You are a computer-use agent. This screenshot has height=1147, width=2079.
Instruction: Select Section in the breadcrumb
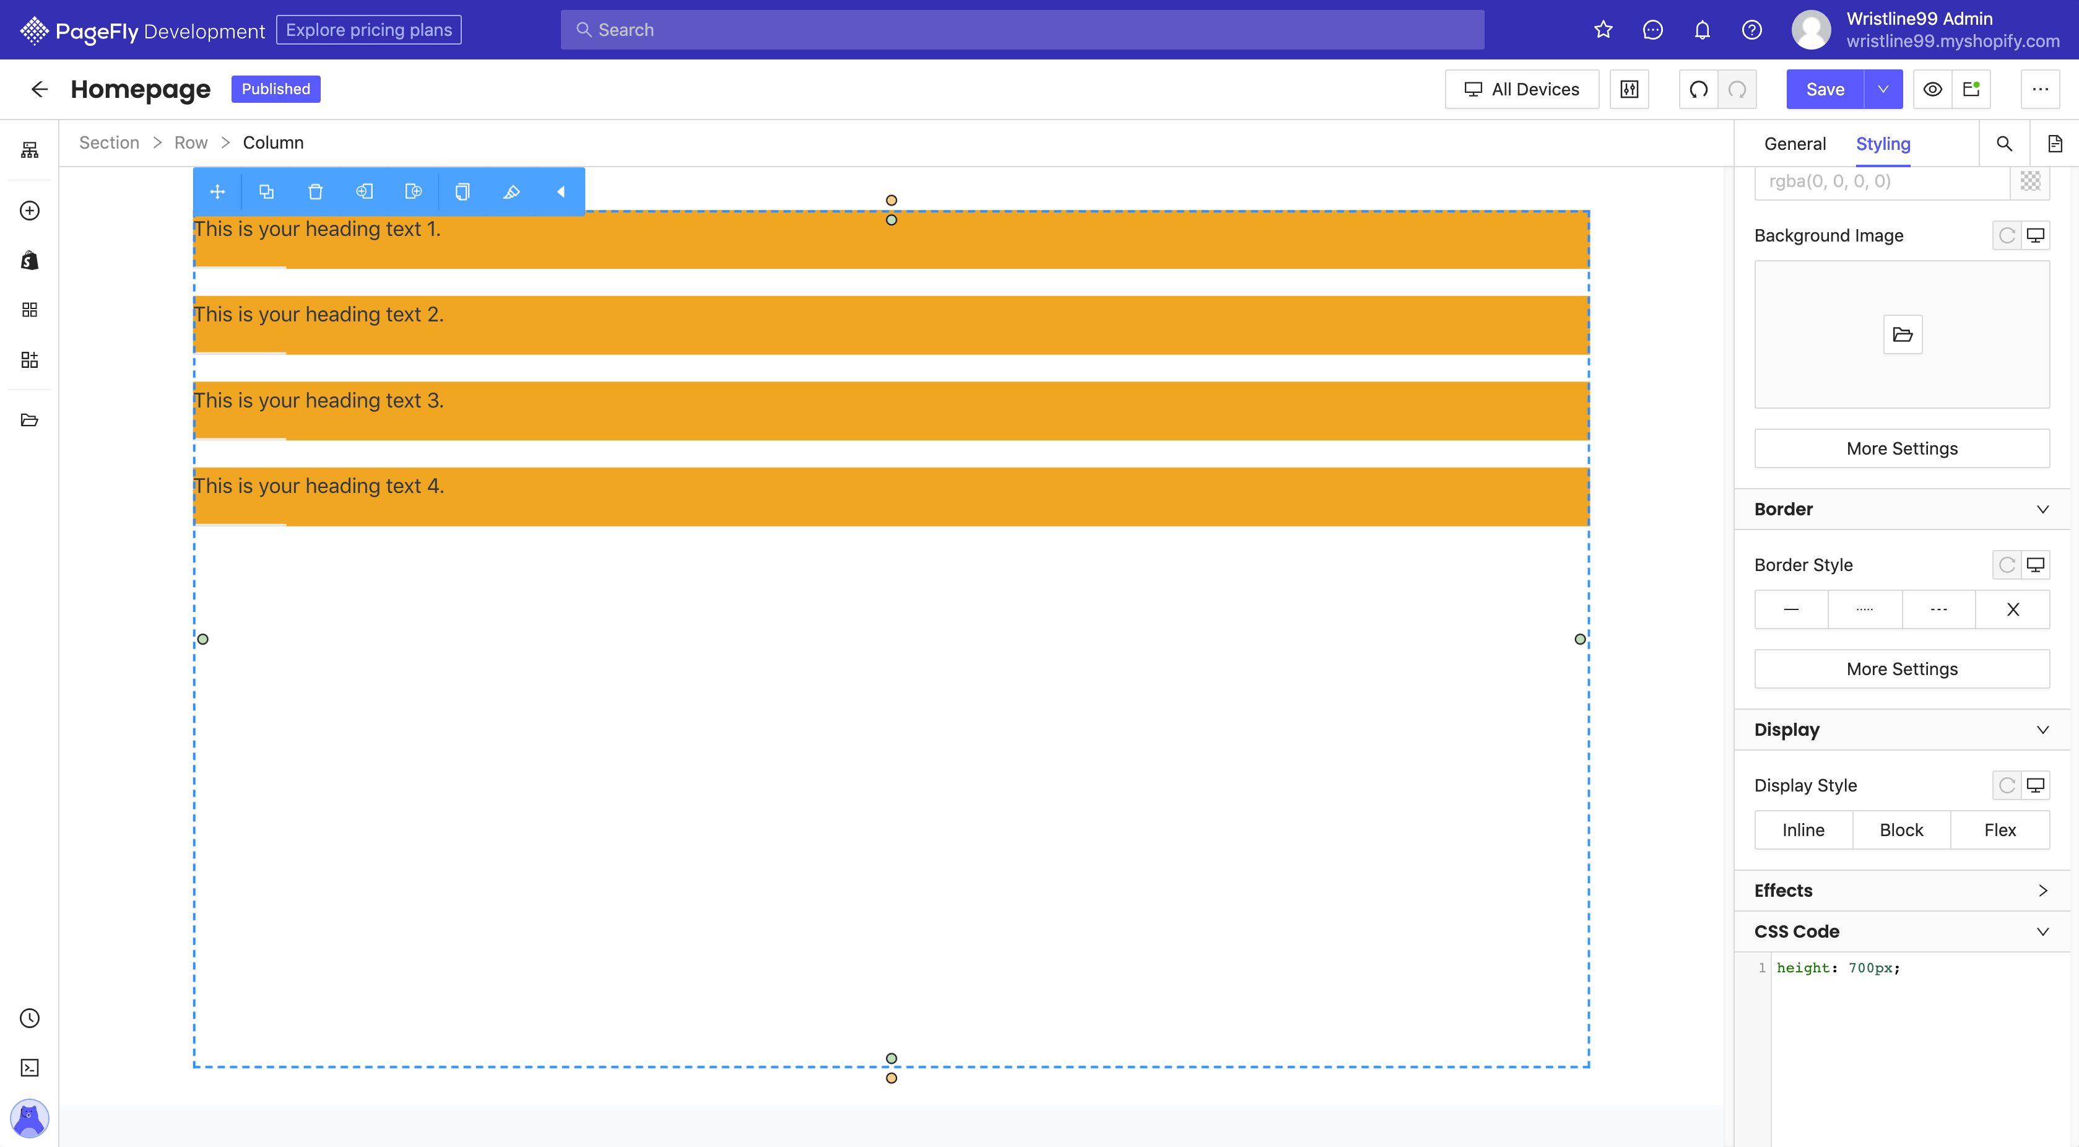[109, 143]
